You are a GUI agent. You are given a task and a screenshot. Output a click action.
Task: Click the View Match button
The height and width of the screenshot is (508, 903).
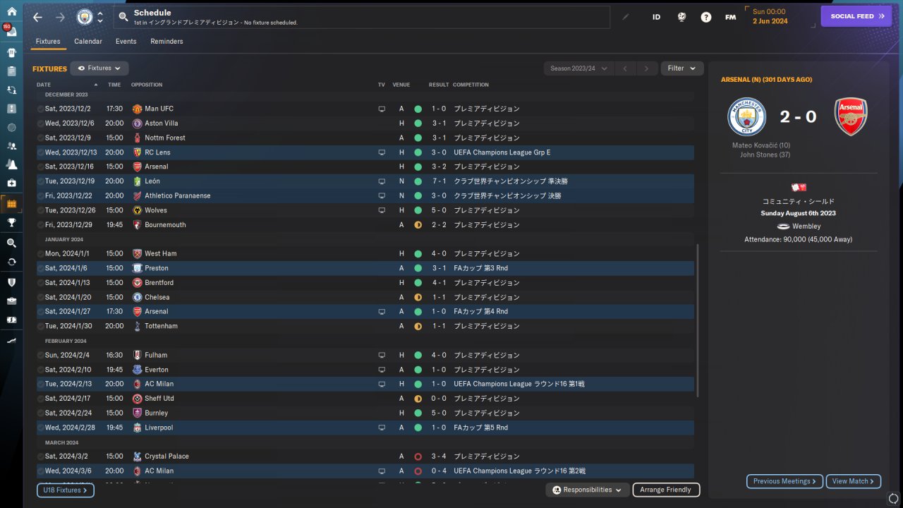[x=854, y=481]
